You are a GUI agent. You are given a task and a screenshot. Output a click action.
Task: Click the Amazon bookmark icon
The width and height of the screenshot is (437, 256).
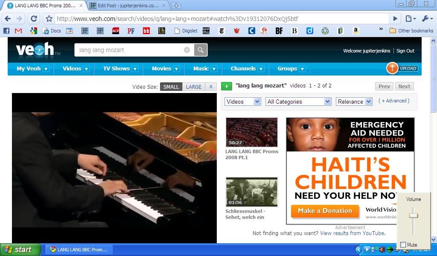(355, 31)
